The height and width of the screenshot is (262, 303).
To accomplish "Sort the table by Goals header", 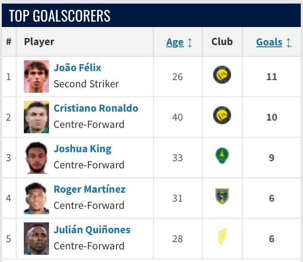I will click(x=269, y=42).
